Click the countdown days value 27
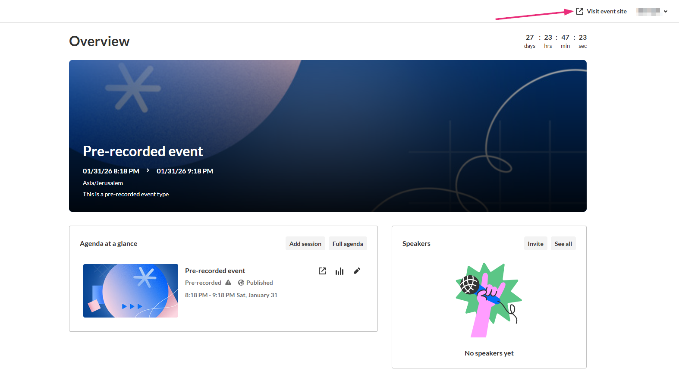 point(530,38)
